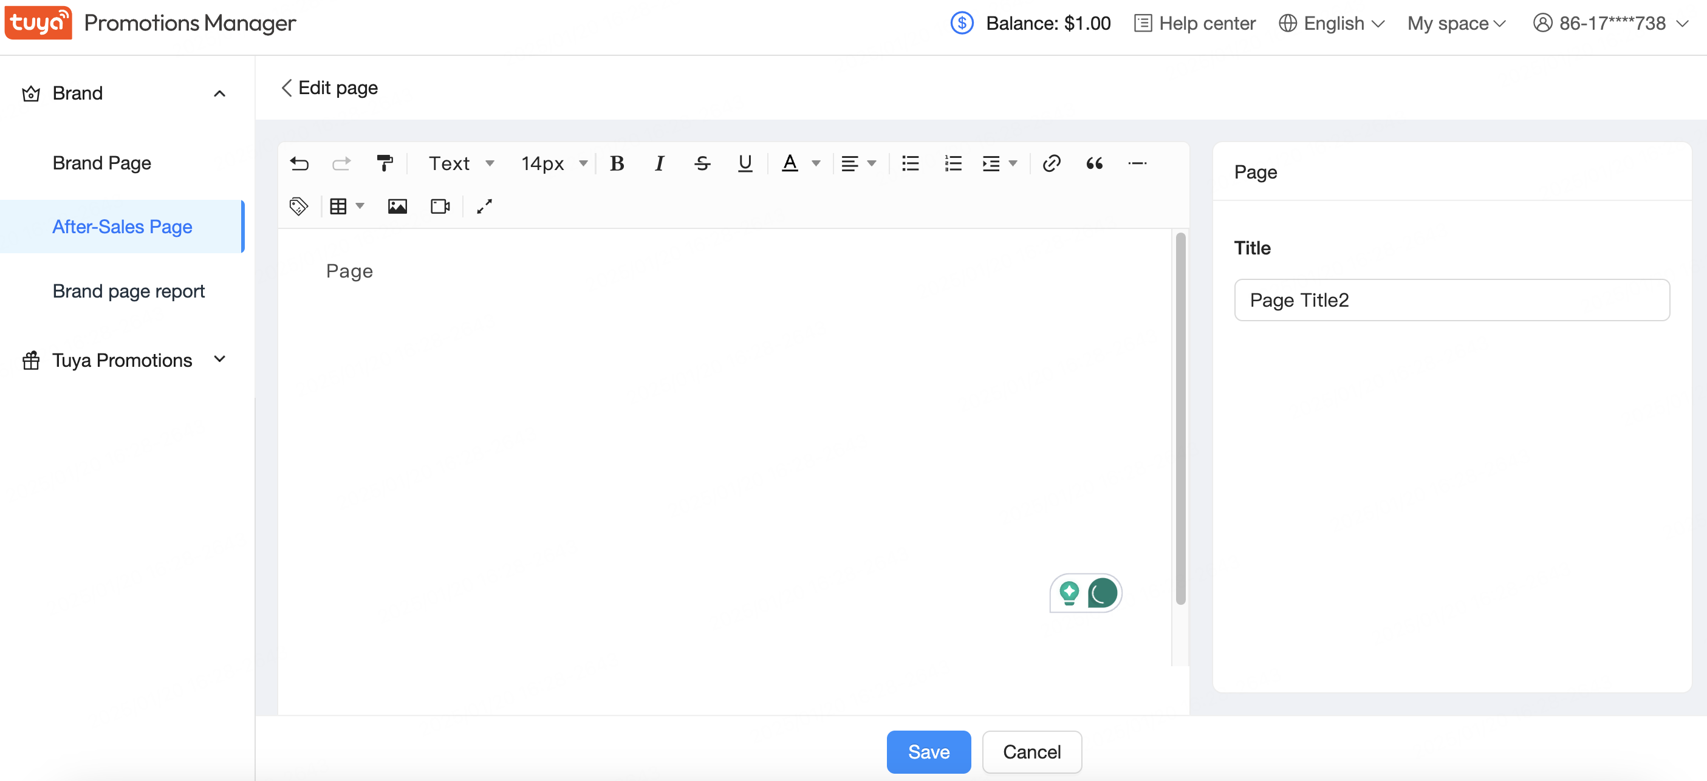Go back using Edit page arrow
This screenshot has width=1707, height=781.
pyautogui.click(x=287, y=88)
